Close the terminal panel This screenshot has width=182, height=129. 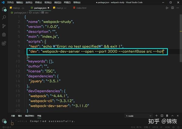coord(178,116)
